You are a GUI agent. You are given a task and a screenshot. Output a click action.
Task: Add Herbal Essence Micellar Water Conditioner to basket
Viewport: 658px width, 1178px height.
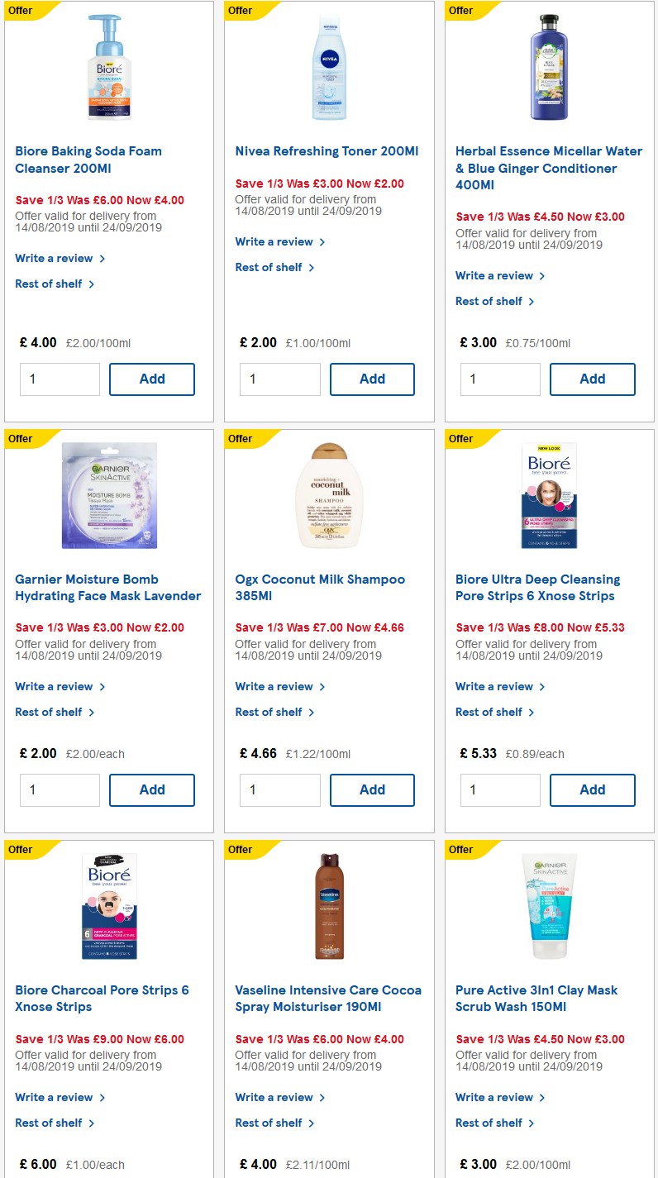pyautogui.click(x=592, y=379)
